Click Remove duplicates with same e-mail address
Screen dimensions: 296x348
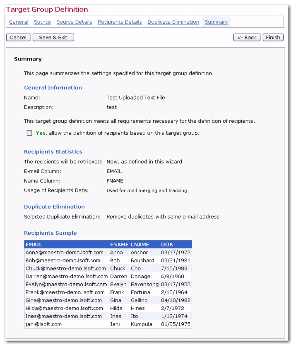[x=163, y=217]
